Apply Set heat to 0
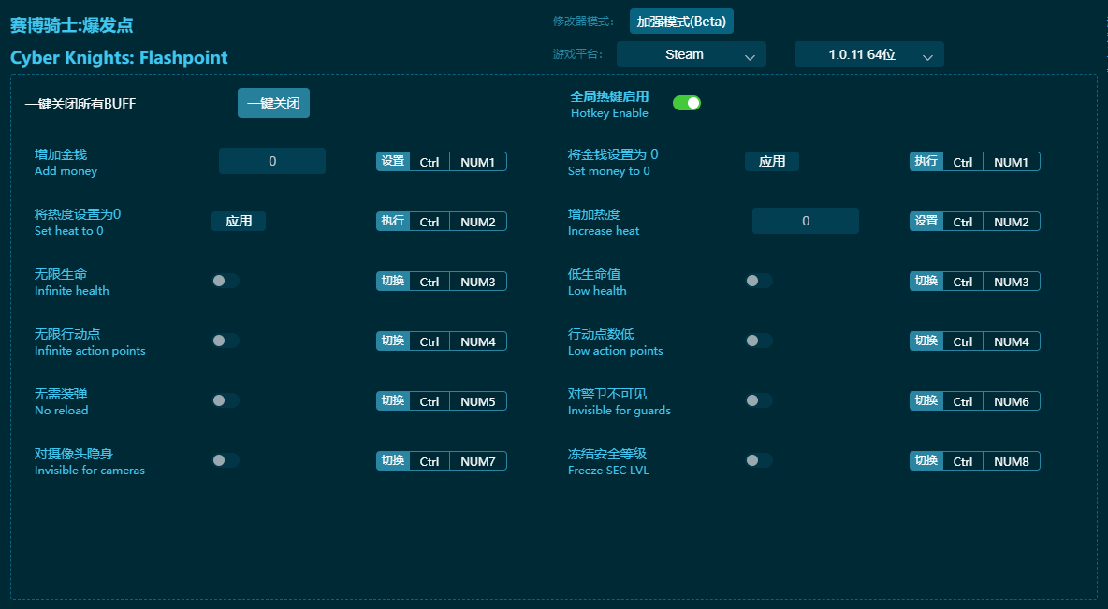 point(239,221)
